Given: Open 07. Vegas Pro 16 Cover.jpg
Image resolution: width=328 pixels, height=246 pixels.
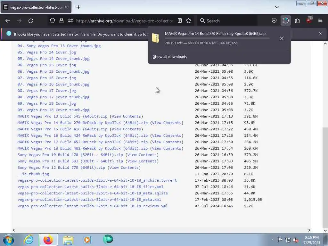Looking at the screenshot, I should (47, 78).
